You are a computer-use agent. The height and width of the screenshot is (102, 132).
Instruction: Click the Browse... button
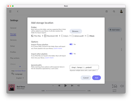[76, 31]
